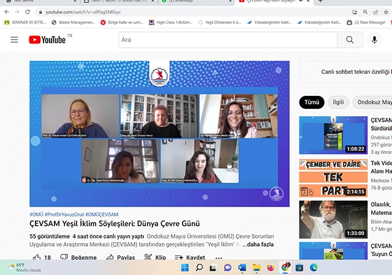392x275 pixels.
Task: Select the Tümü filter chip
Action: click(x=312, y=102)
